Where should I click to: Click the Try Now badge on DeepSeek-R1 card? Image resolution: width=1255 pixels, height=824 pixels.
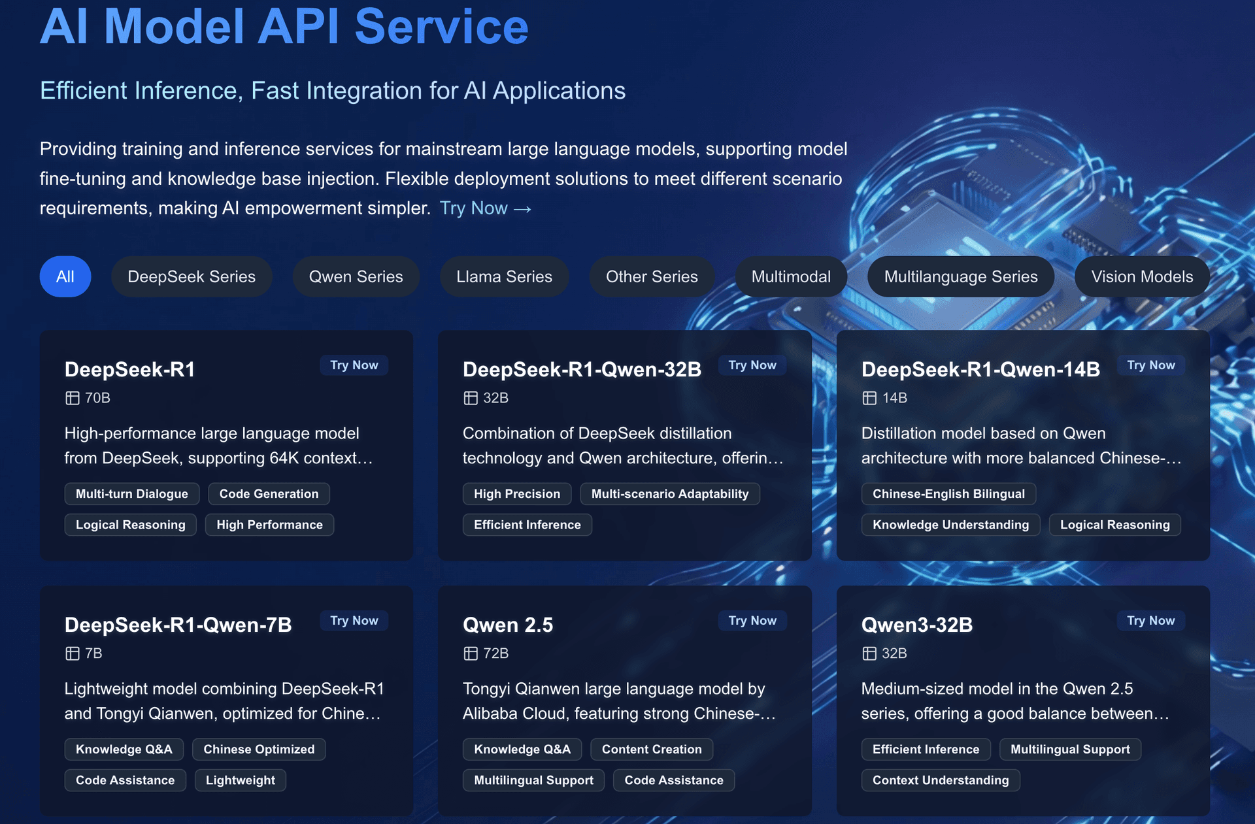click(354, 365)
